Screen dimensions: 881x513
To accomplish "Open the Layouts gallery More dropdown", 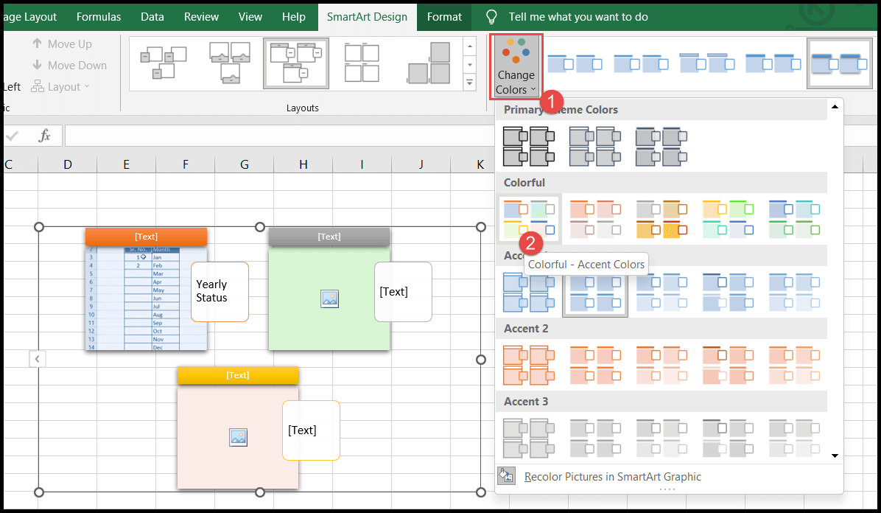I will pos(469,82).
